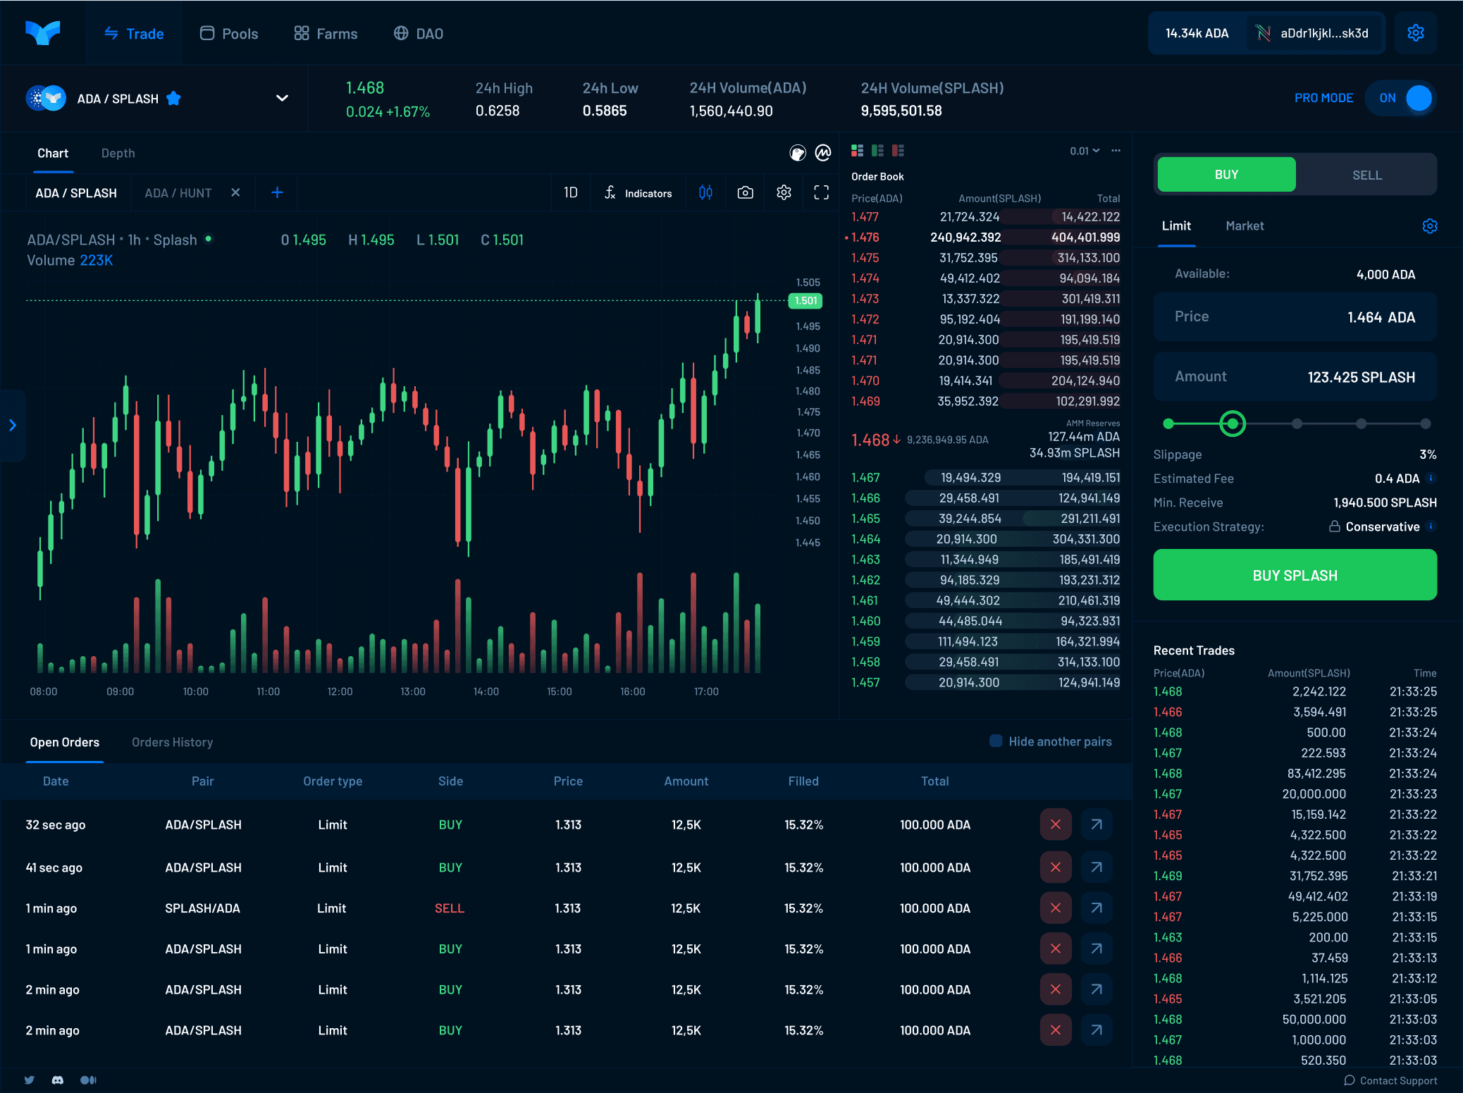Set amount slider to middle point
1463x1093 pixels.
pos(1297,424)
